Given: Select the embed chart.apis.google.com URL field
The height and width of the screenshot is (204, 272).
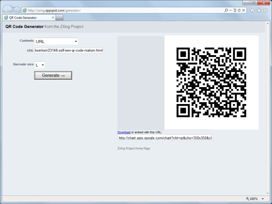Looking at the screenshot, I should click(x=164, y=138).
